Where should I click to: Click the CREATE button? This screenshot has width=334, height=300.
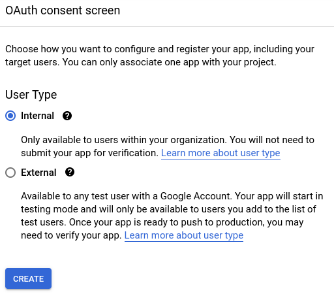(x=28, y=278)
